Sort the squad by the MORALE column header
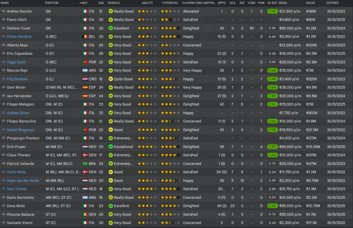 (x=114, y=3)
